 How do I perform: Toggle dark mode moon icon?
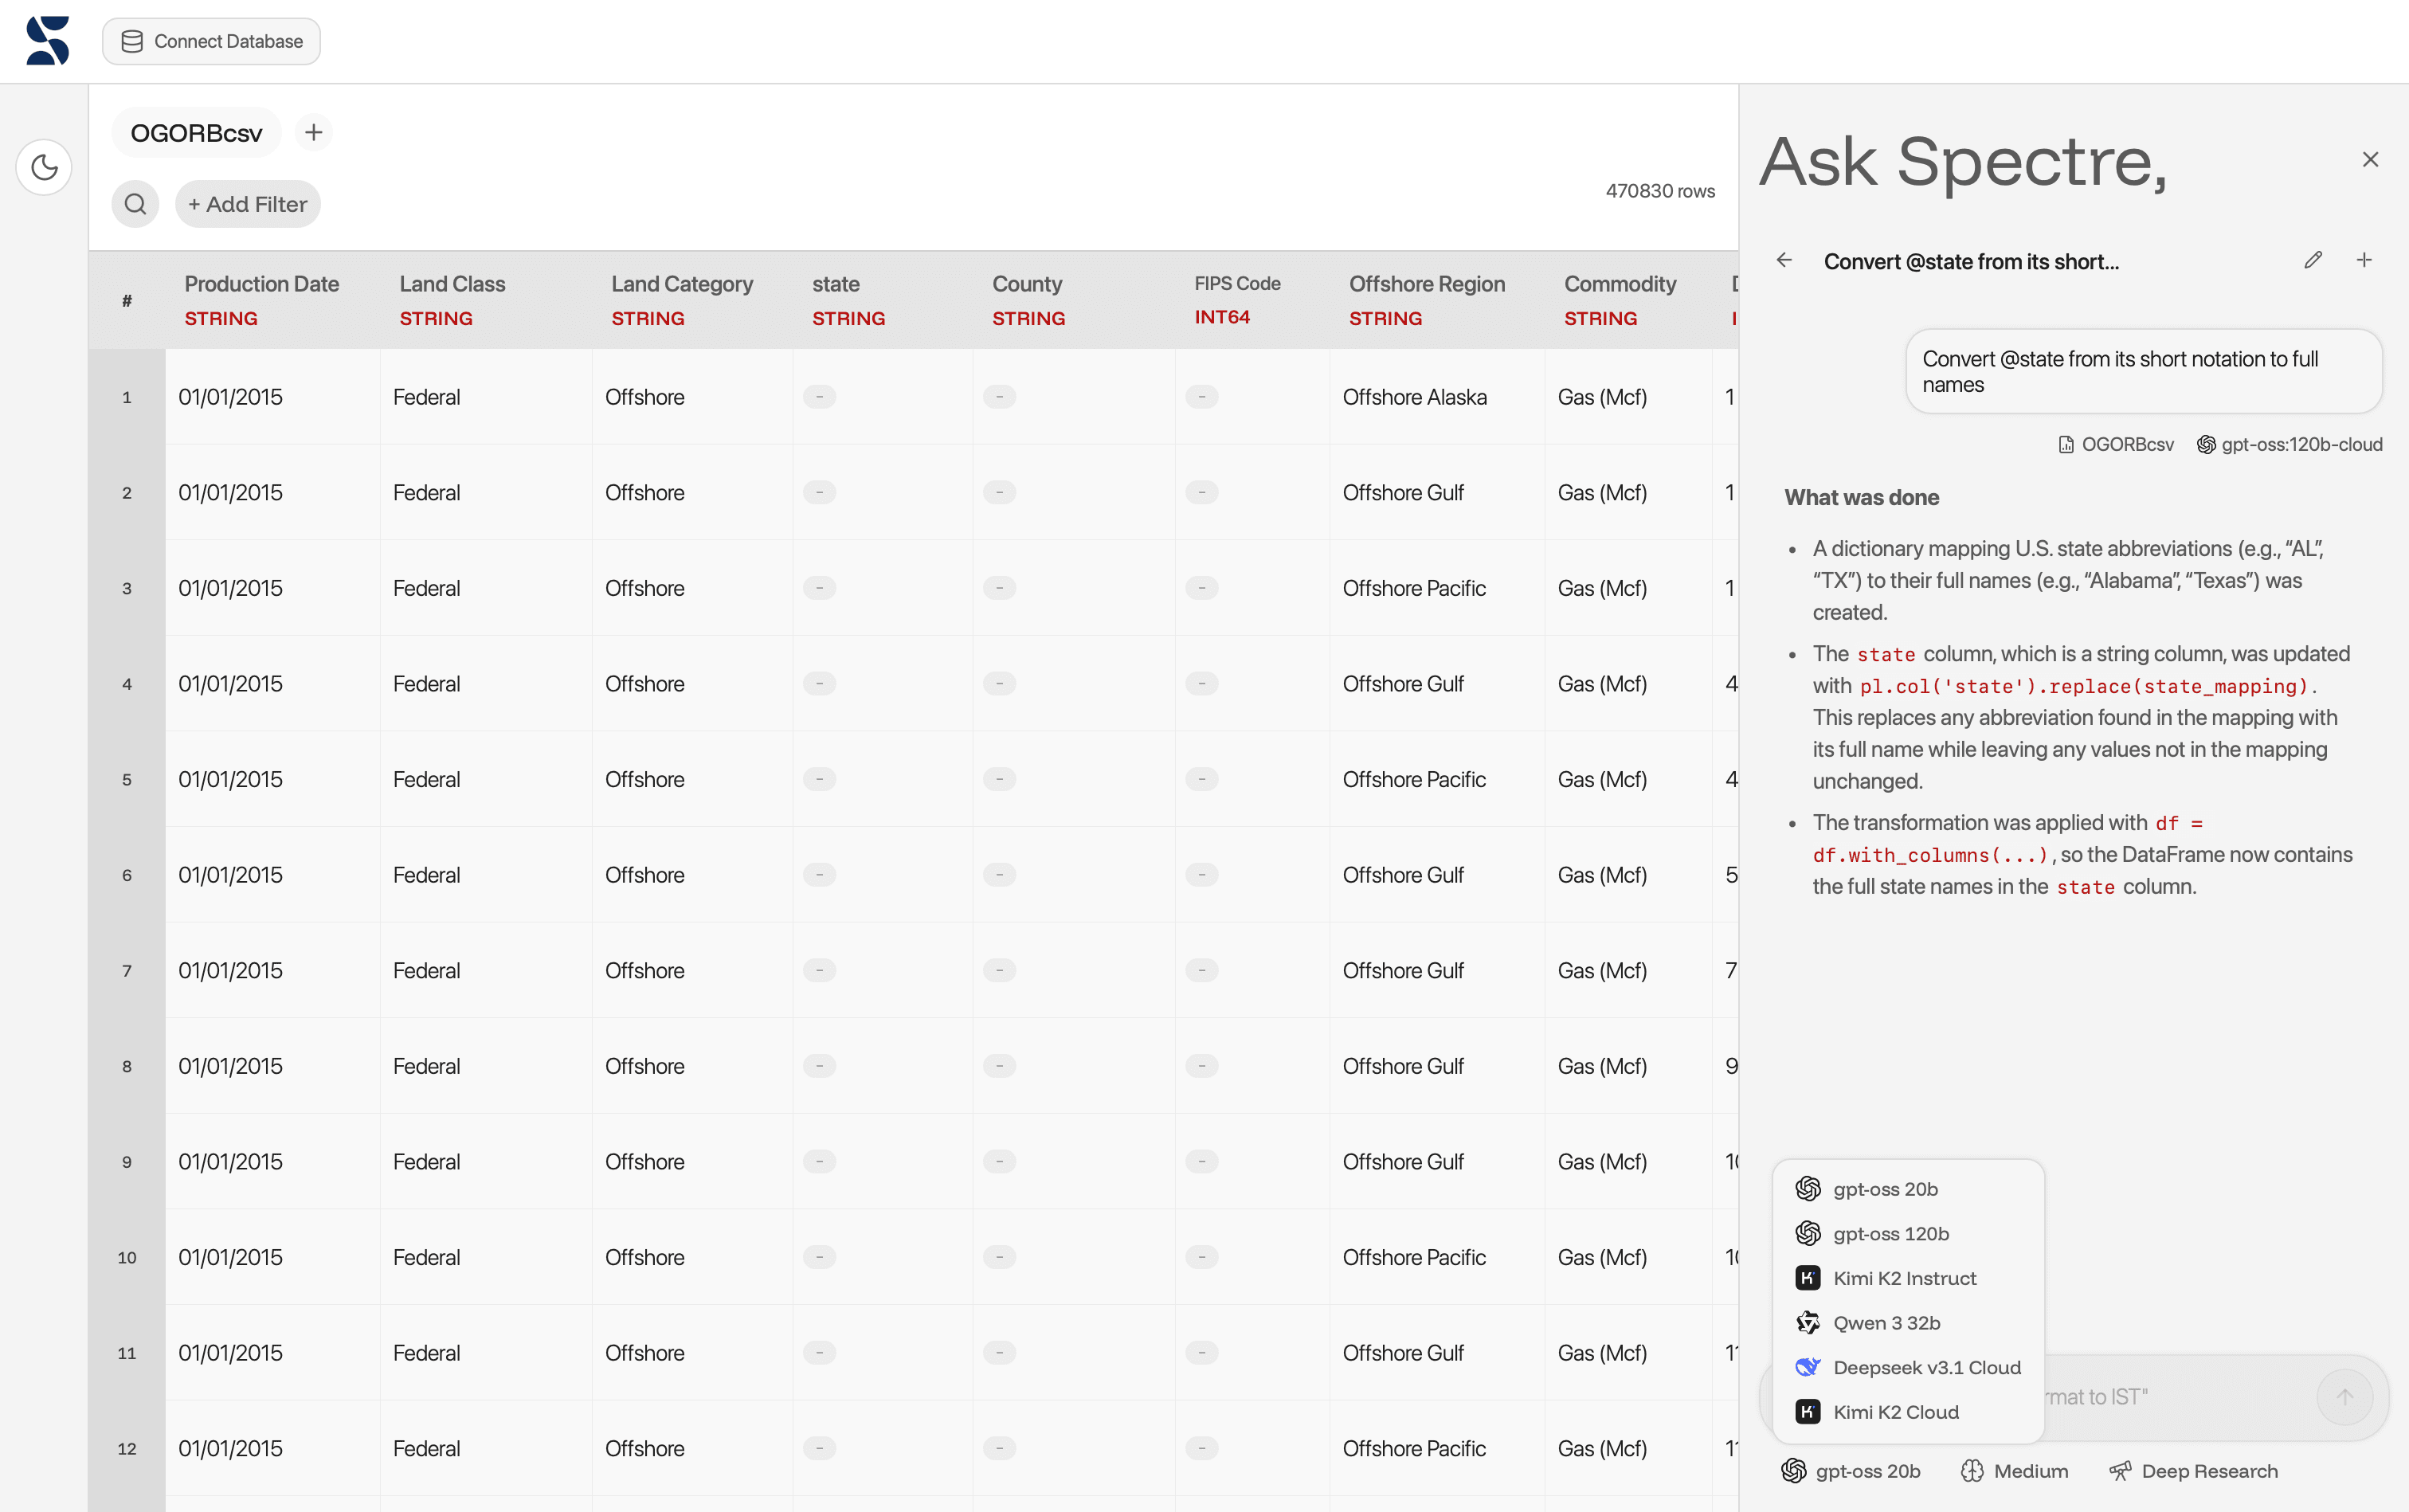pyautogui.click(x=44, y=167)
